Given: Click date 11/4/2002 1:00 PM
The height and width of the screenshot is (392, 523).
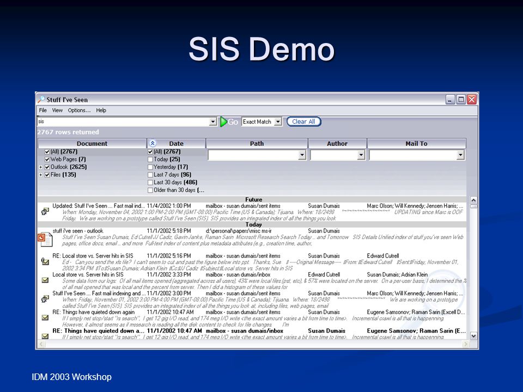Looking at the screenshot, I should point(169,206).
